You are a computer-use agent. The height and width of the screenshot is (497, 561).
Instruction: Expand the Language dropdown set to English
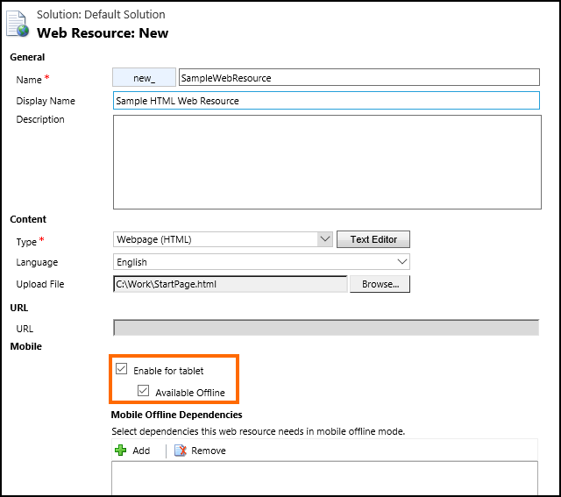[261, 262]
